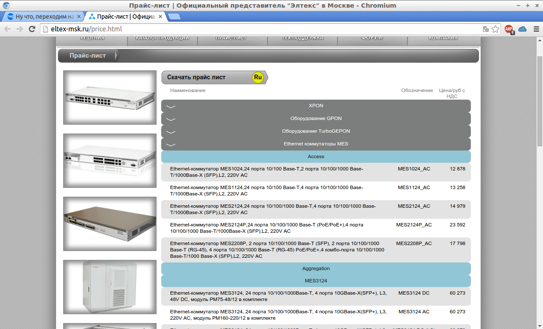Click the price 23 592
Viewport: 543px width, 329px height.
[458, 225]
